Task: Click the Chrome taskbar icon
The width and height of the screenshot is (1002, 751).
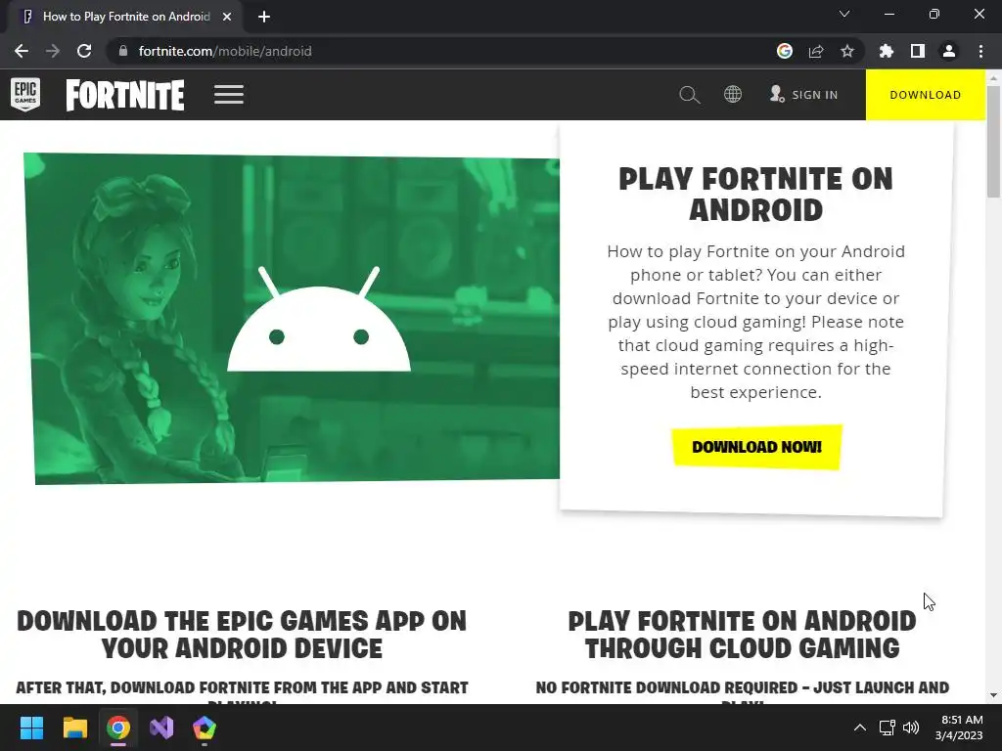Action: tap(118, 728)
